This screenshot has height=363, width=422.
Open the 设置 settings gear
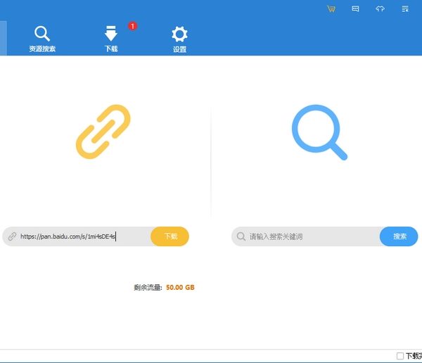tap(180, 39)
